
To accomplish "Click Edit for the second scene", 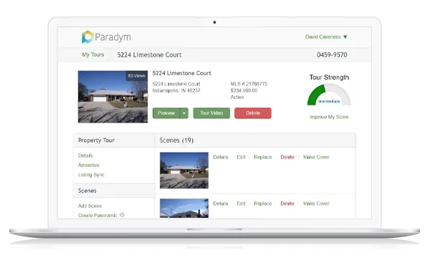I will click(241, 204).
